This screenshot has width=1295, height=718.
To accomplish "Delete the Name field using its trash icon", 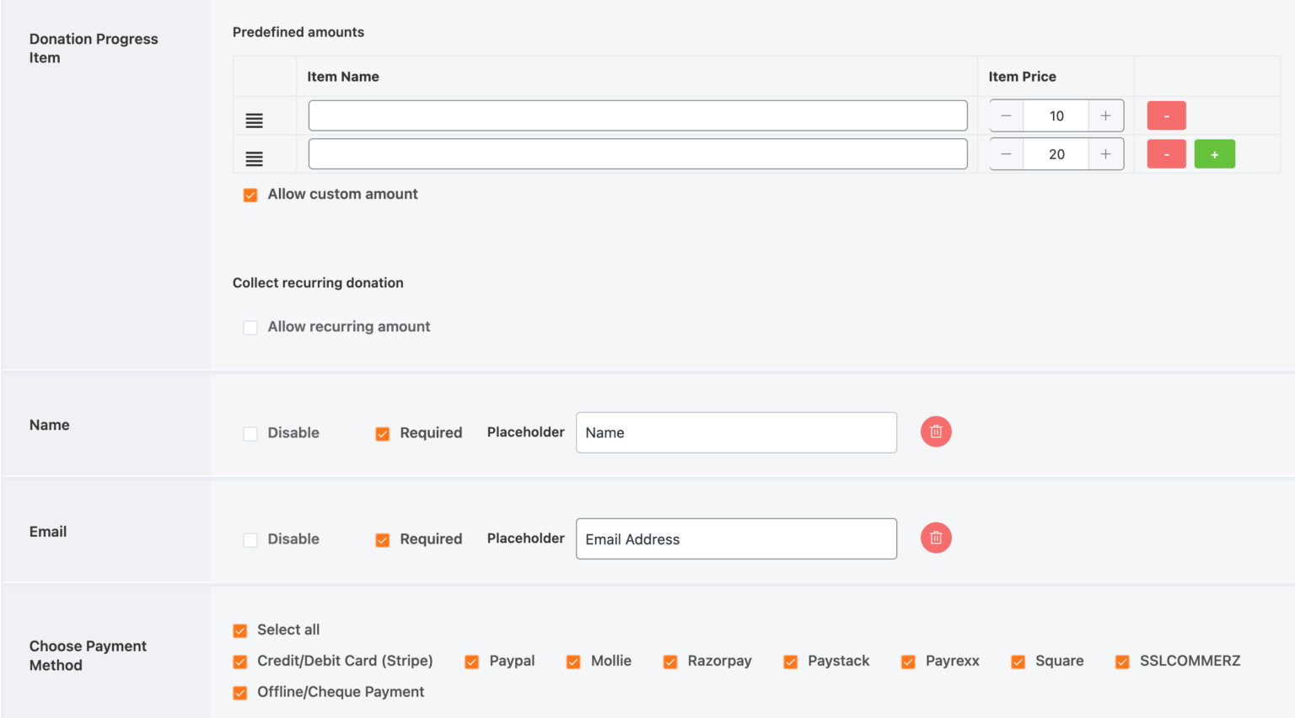I will coord(936,431).
